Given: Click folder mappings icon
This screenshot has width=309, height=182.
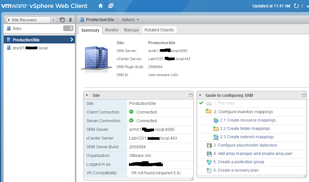Looking at the screenshot, I should coord(216,129).
